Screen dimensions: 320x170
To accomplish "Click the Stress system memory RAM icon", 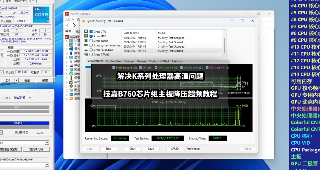I will click(x=86, y=45).
